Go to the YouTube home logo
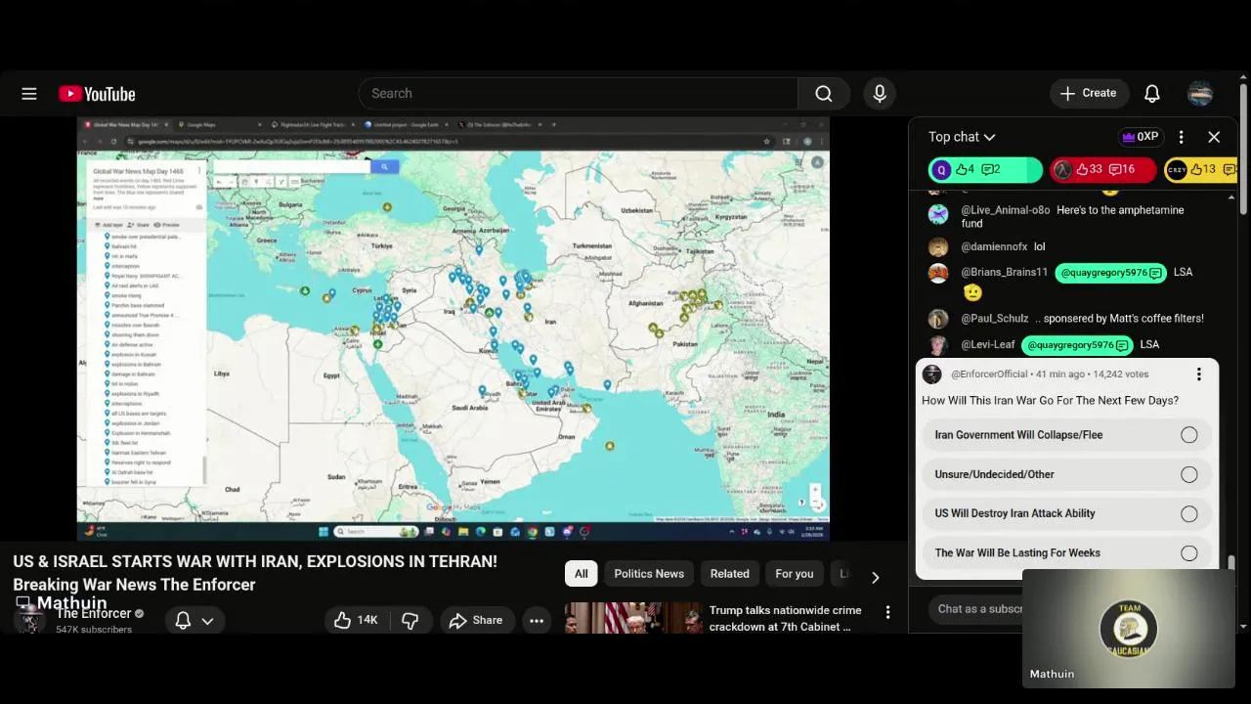This screenshot has height=704, width=1251. (x=97, y=94)
